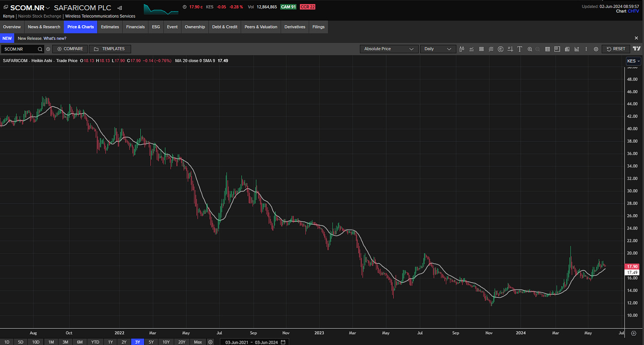Open the calendar icon in date range
The width and height of the screenshot is (644, 345).
[283, 342]
